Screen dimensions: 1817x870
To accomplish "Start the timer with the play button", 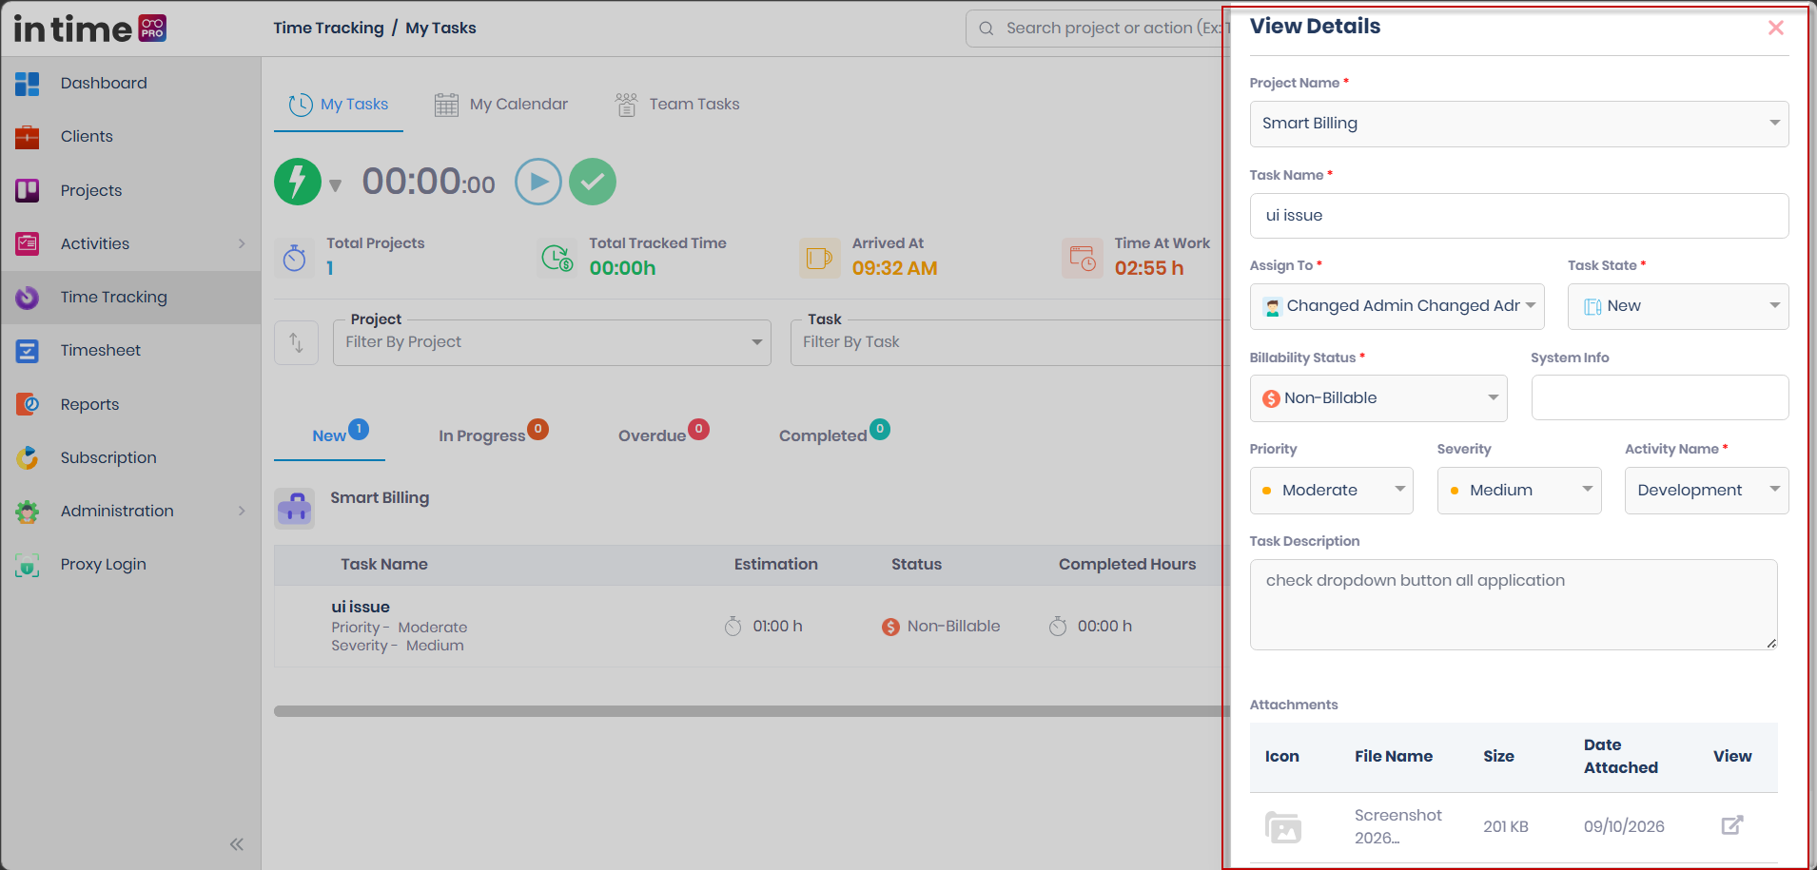I will click(x=538, y=182).
